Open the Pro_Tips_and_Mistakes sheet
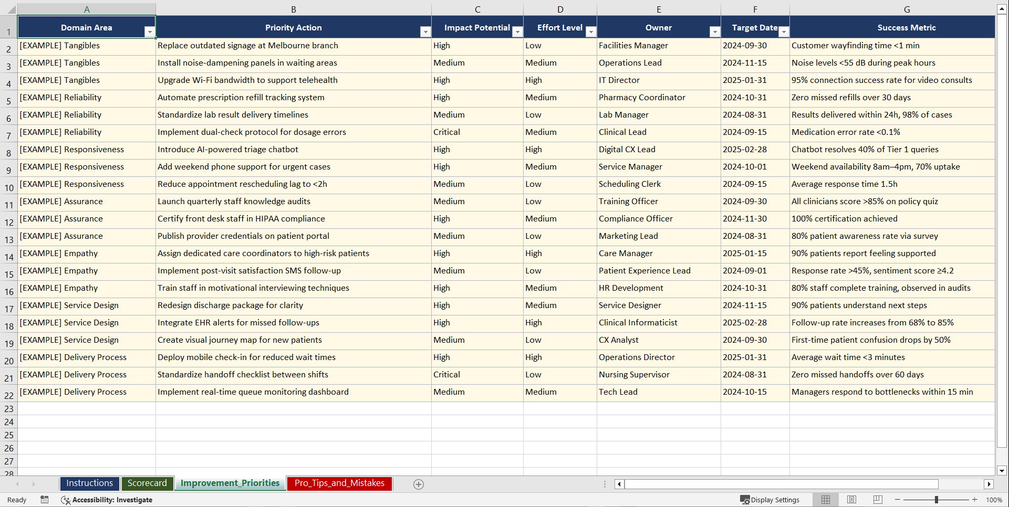This screenshot has width=1009, height=507. [339, 483]
